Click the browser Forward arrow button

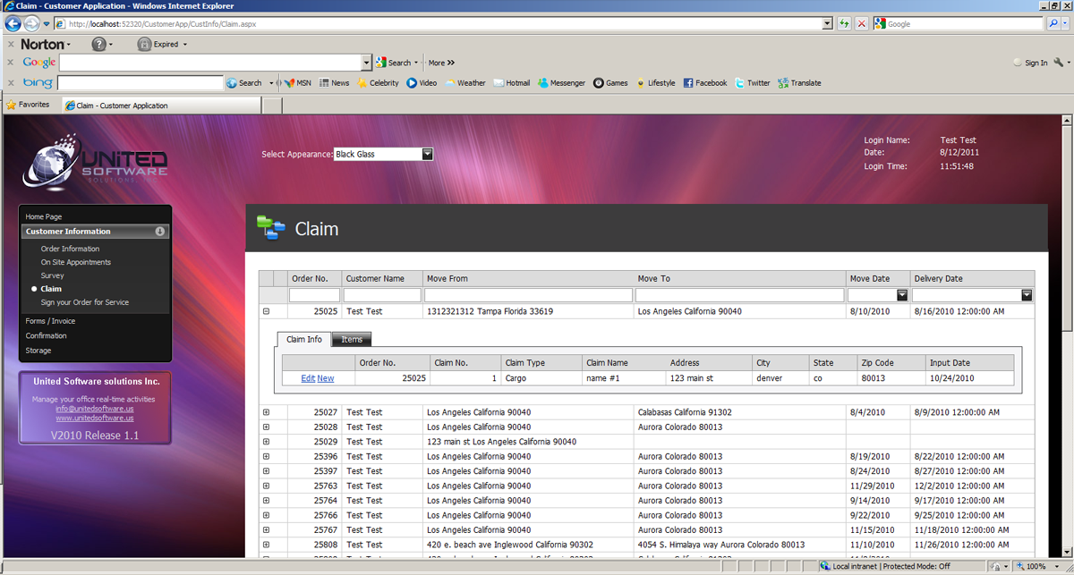[x=33, y=24]
